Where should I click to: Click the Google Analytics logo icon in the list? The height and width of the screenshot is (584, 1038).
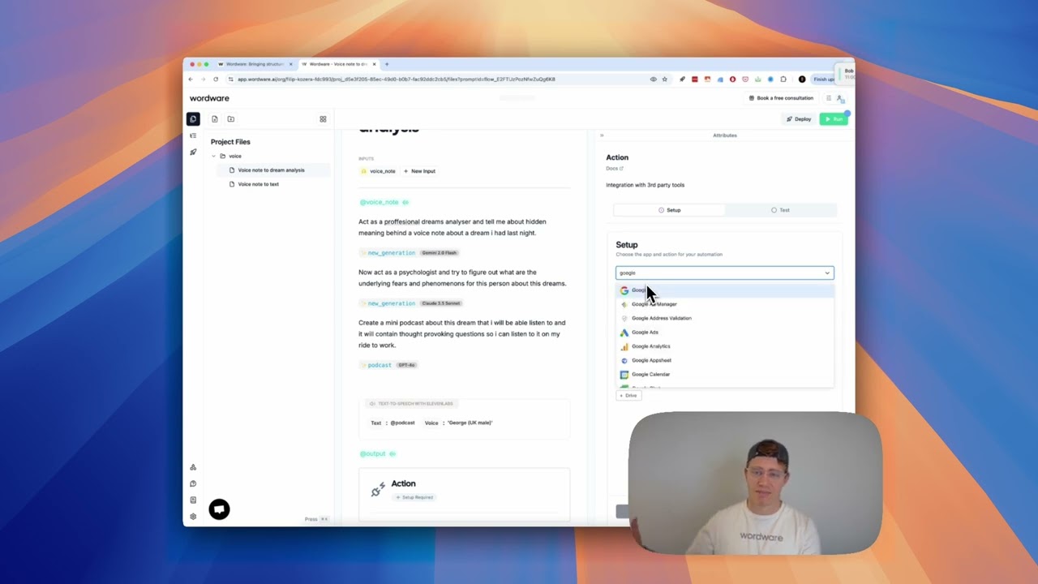click(624, 346)
